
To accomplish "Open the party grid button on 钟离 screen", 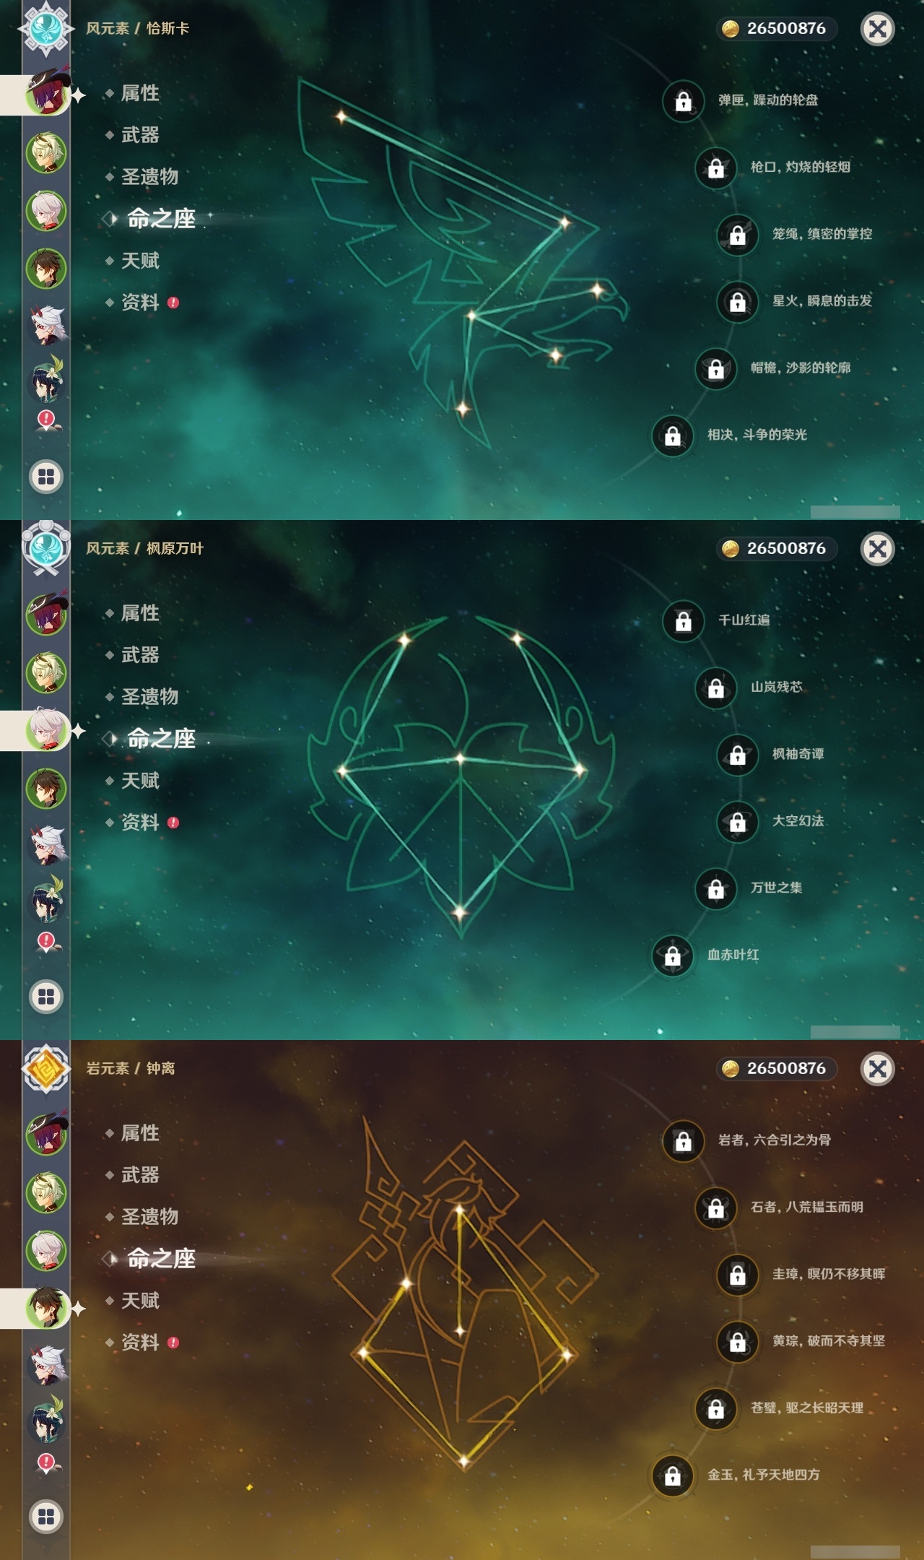I will [46, 1517].
